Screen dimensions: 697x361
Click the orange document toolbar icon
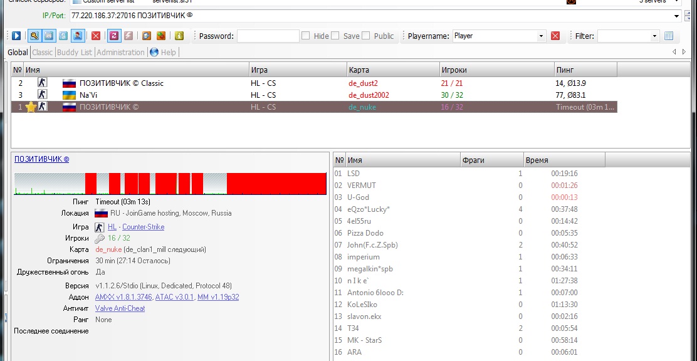(x=146, y=36)
